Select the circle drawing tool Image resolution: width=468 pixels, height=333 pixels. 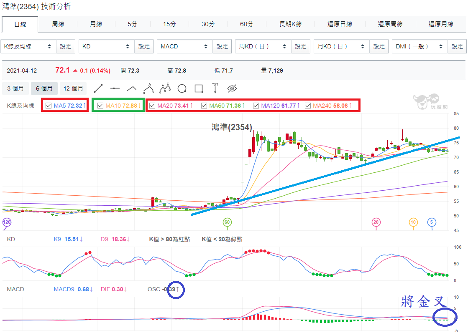[x=182, y=88]
